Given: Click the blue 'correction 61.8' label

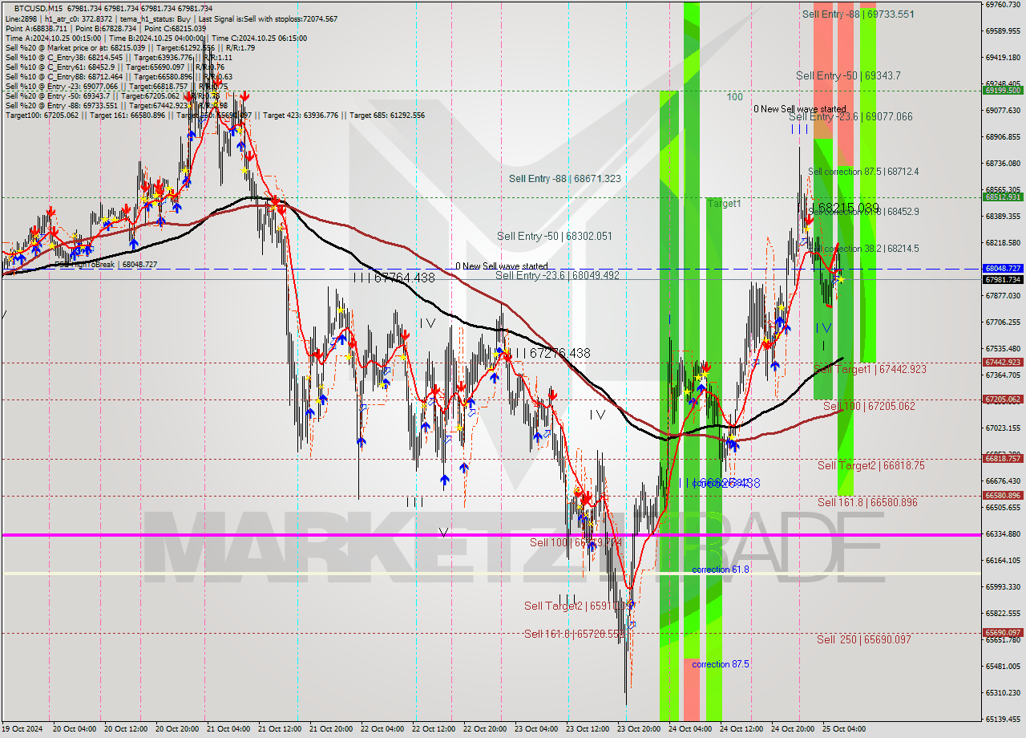Looking at the screenshot, I should 721,570.
